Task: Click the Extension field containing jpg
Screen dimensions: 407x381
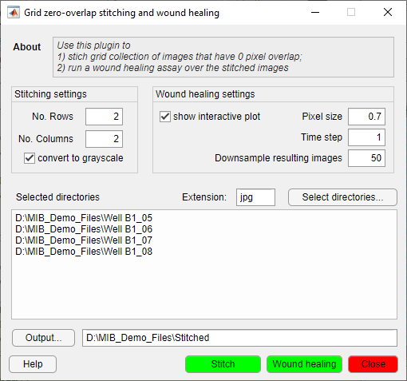Action: click(x=255, y=197)
